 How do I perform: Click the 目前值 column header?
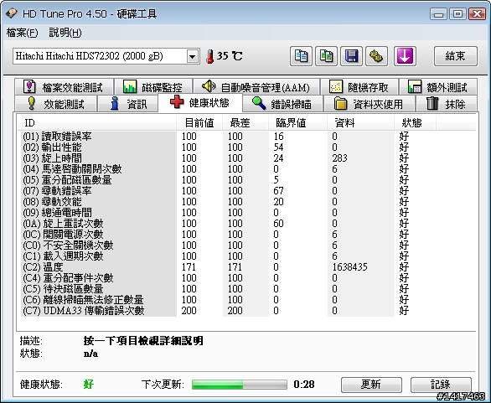click(x=199, y=123)
